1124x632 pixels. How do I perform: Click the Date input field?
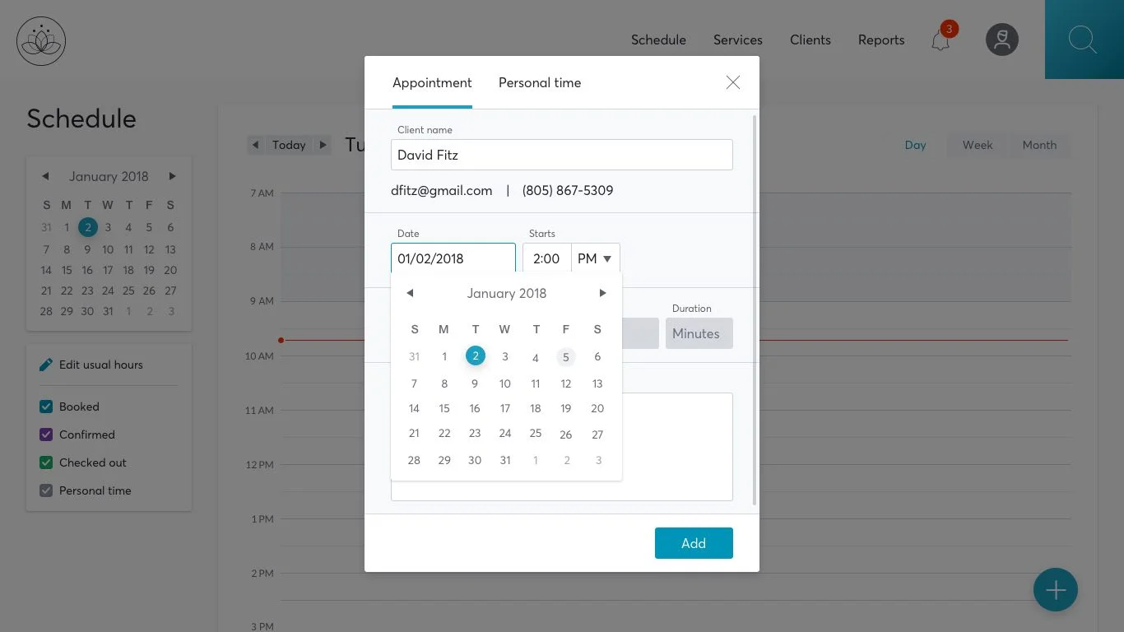click(x=453, y=258)
